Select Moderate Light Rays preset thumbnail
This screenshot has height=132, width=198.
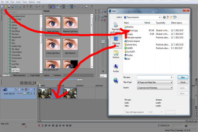(x=70, y=25)
